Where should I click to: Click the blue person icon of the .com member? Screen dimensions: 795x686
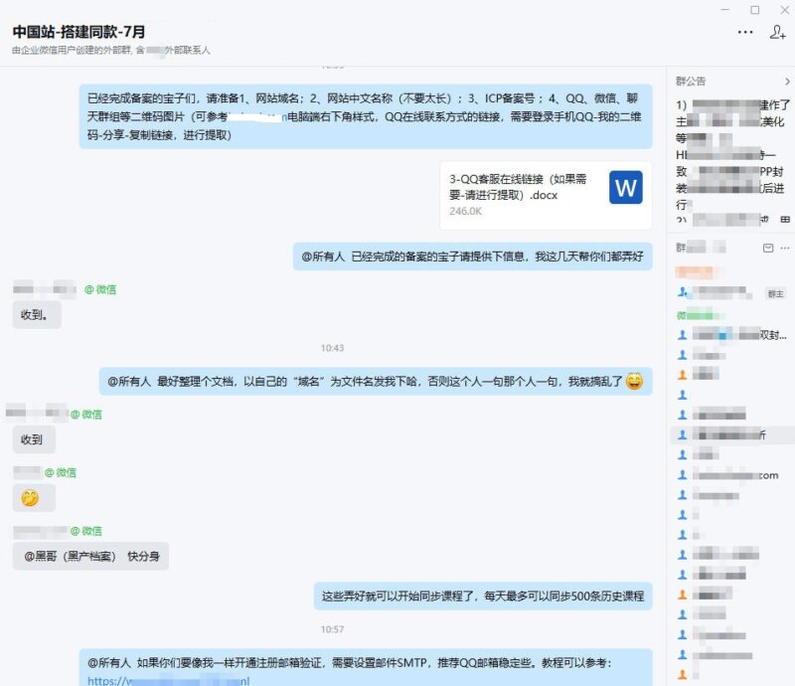click(683, 474)
